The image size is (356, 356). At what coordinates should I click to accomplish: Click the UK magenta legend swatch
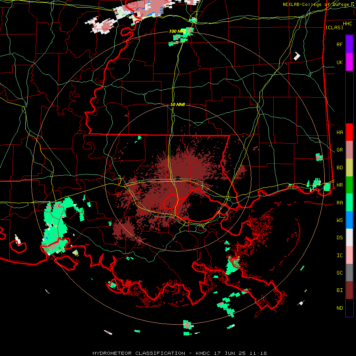click(x=349, y=62)
